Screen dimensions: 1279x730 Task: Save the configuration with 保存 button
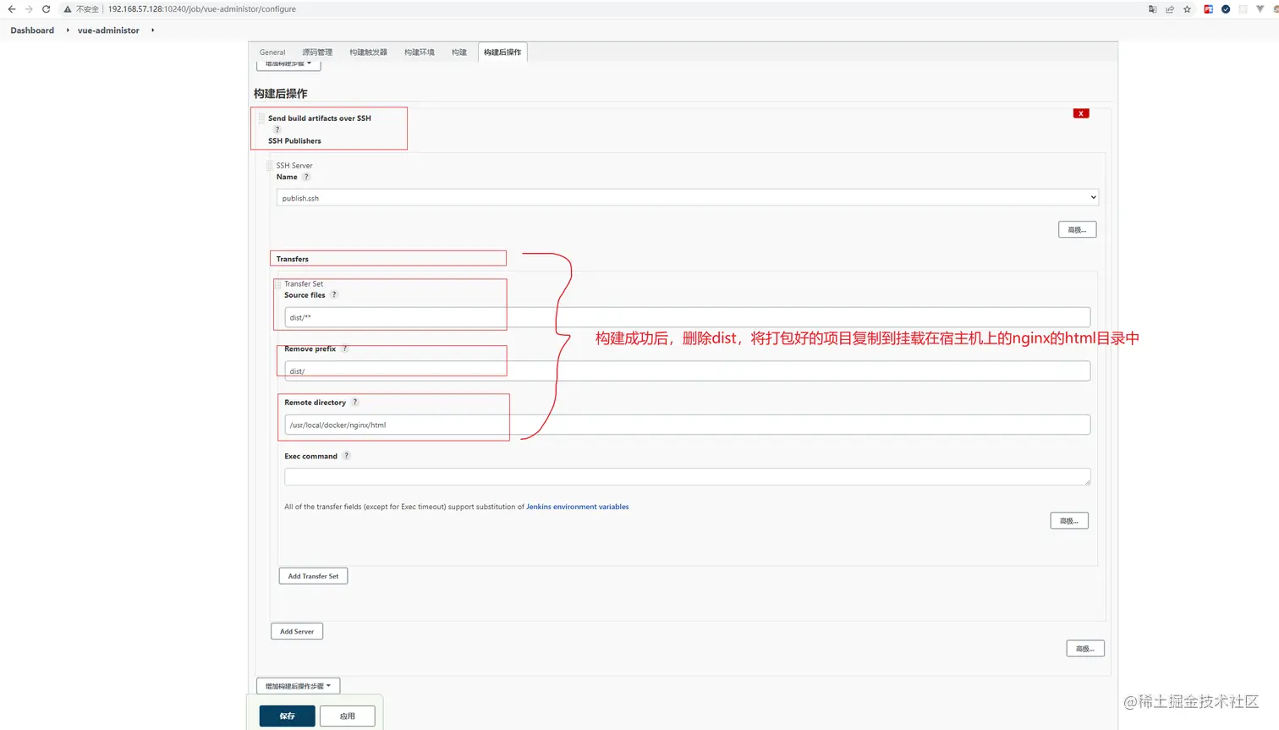tap(288, 716)
